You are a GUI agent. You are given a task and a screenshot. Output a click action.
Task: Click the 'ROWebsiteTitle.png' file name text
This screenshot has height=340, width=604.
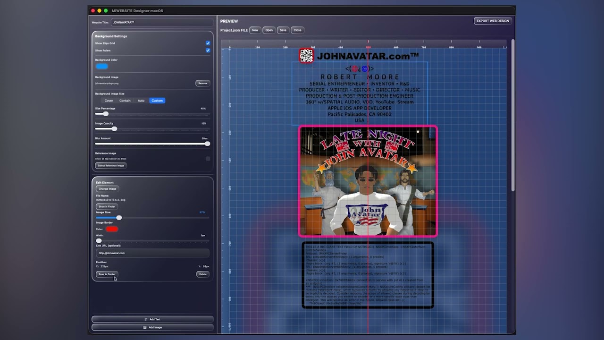coord(110,200)
